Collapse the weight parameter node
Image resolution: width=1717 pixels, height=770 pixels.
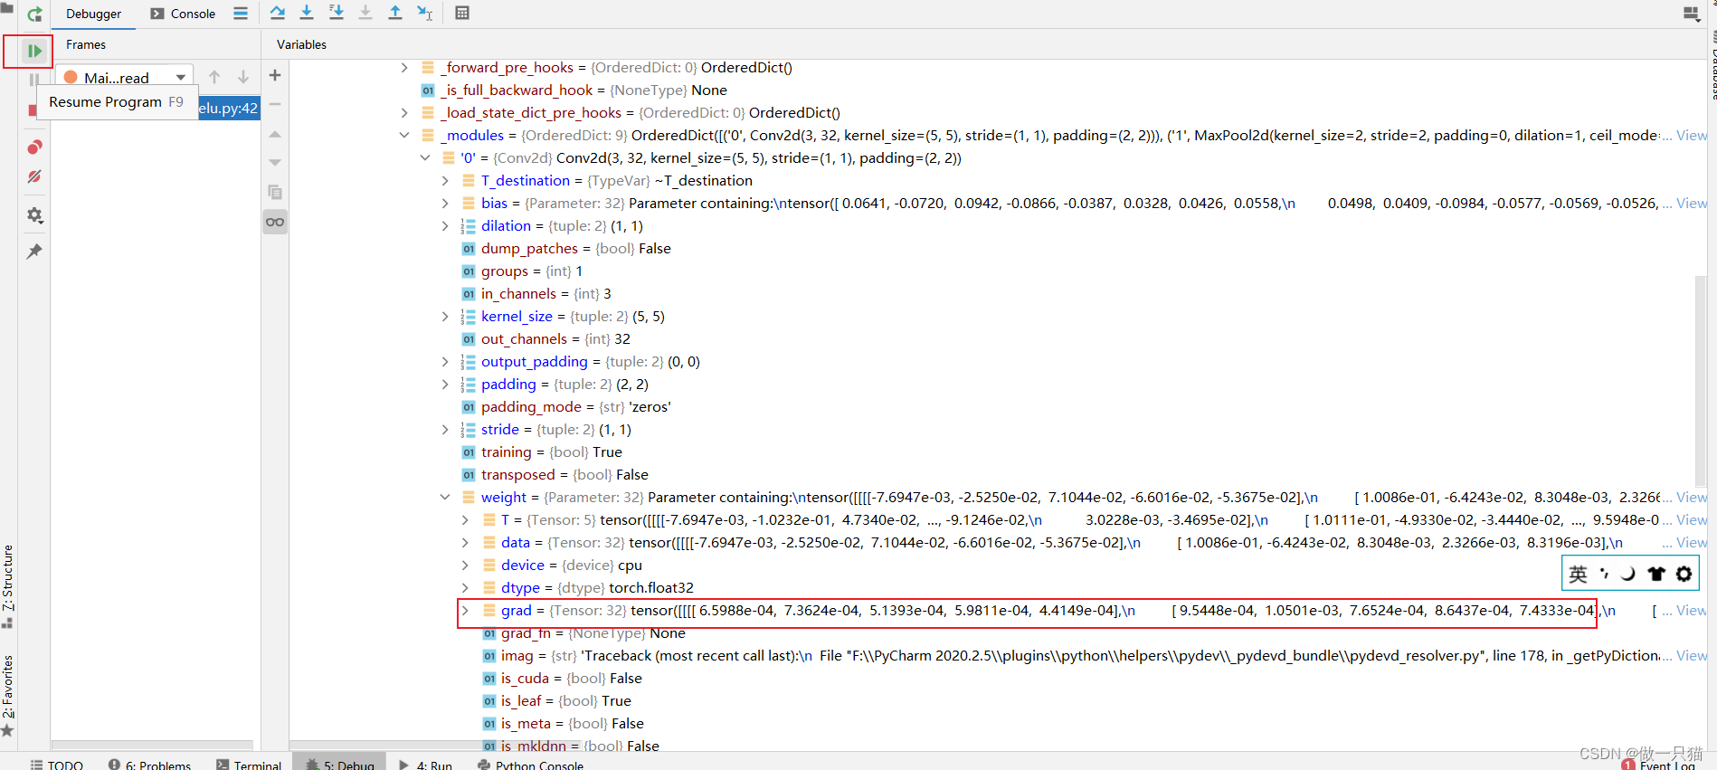(x=445, y=498)
